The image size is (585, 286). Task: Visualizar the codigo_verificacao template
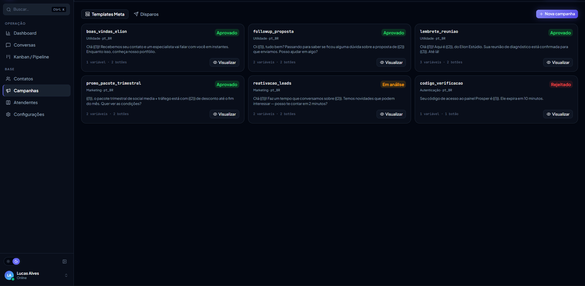point(558,114)
